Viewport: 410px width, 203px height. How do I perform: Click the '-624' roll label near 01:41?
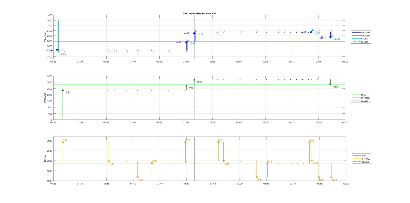(141, 180)
